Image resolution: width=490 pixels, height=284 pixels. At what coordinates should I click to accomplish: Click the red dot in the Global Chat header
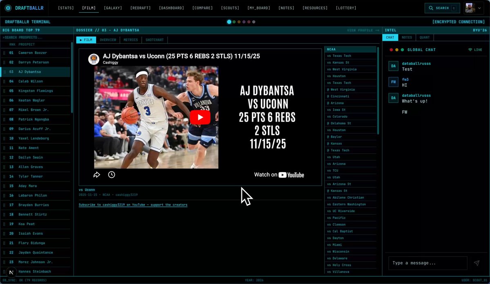coord(391,50)
